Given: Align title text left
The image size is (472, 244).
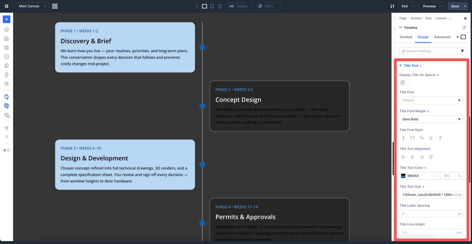Looking at the screenshot, I should click(x=403, y=157).
